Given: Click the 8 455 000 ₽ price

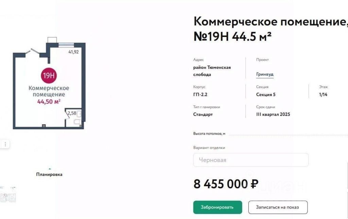Looking at the screenshot, I should click(x=226, y=184).
